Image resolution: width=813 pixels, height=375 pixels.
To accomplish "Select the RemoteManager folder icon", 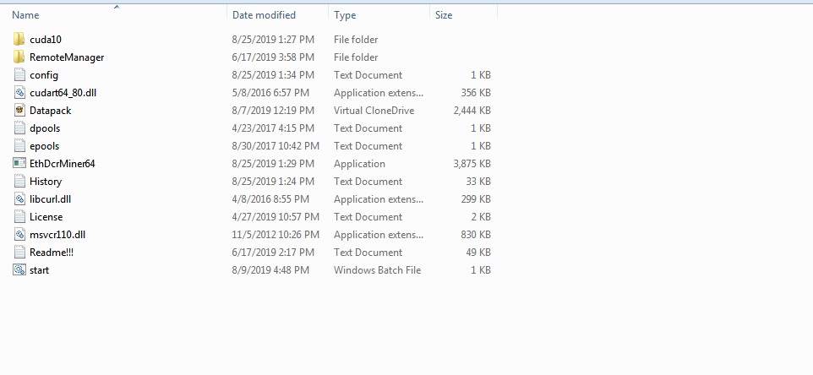I will (19, 57).
